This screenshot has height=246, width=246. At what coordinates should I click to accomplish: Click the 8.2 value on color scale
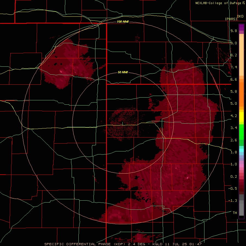click(x=234, y=55)
